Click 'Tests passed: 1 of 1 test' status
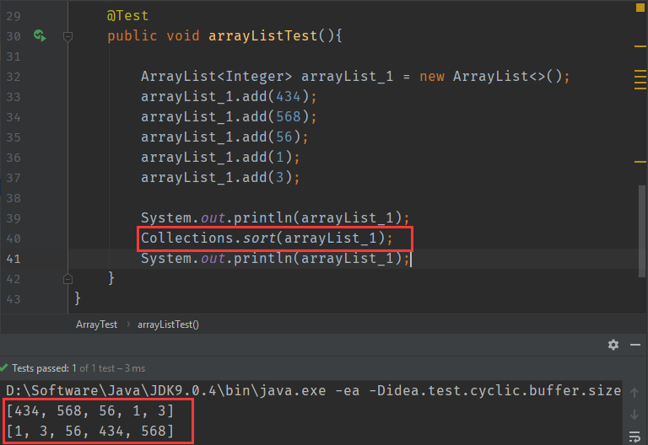This screenshot has width=648, height=445. pyautogui.click(x=78, y=368)
